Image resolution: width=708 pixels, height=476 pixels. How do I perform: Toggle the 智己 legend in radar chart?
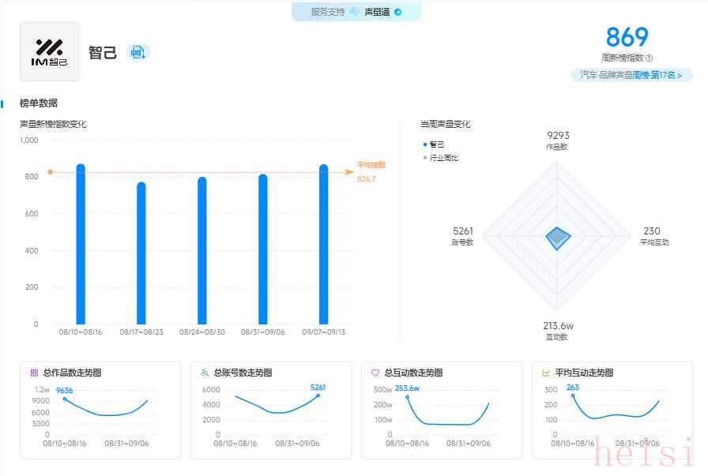click(x=434, y=144)
